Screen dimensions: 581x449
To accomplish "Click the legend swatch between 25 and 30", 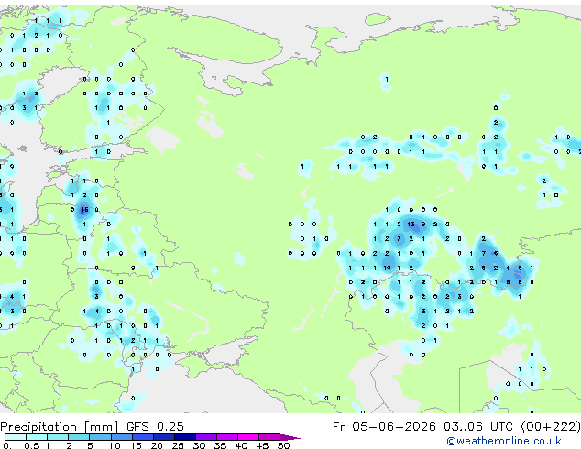I will click(185, 437).
